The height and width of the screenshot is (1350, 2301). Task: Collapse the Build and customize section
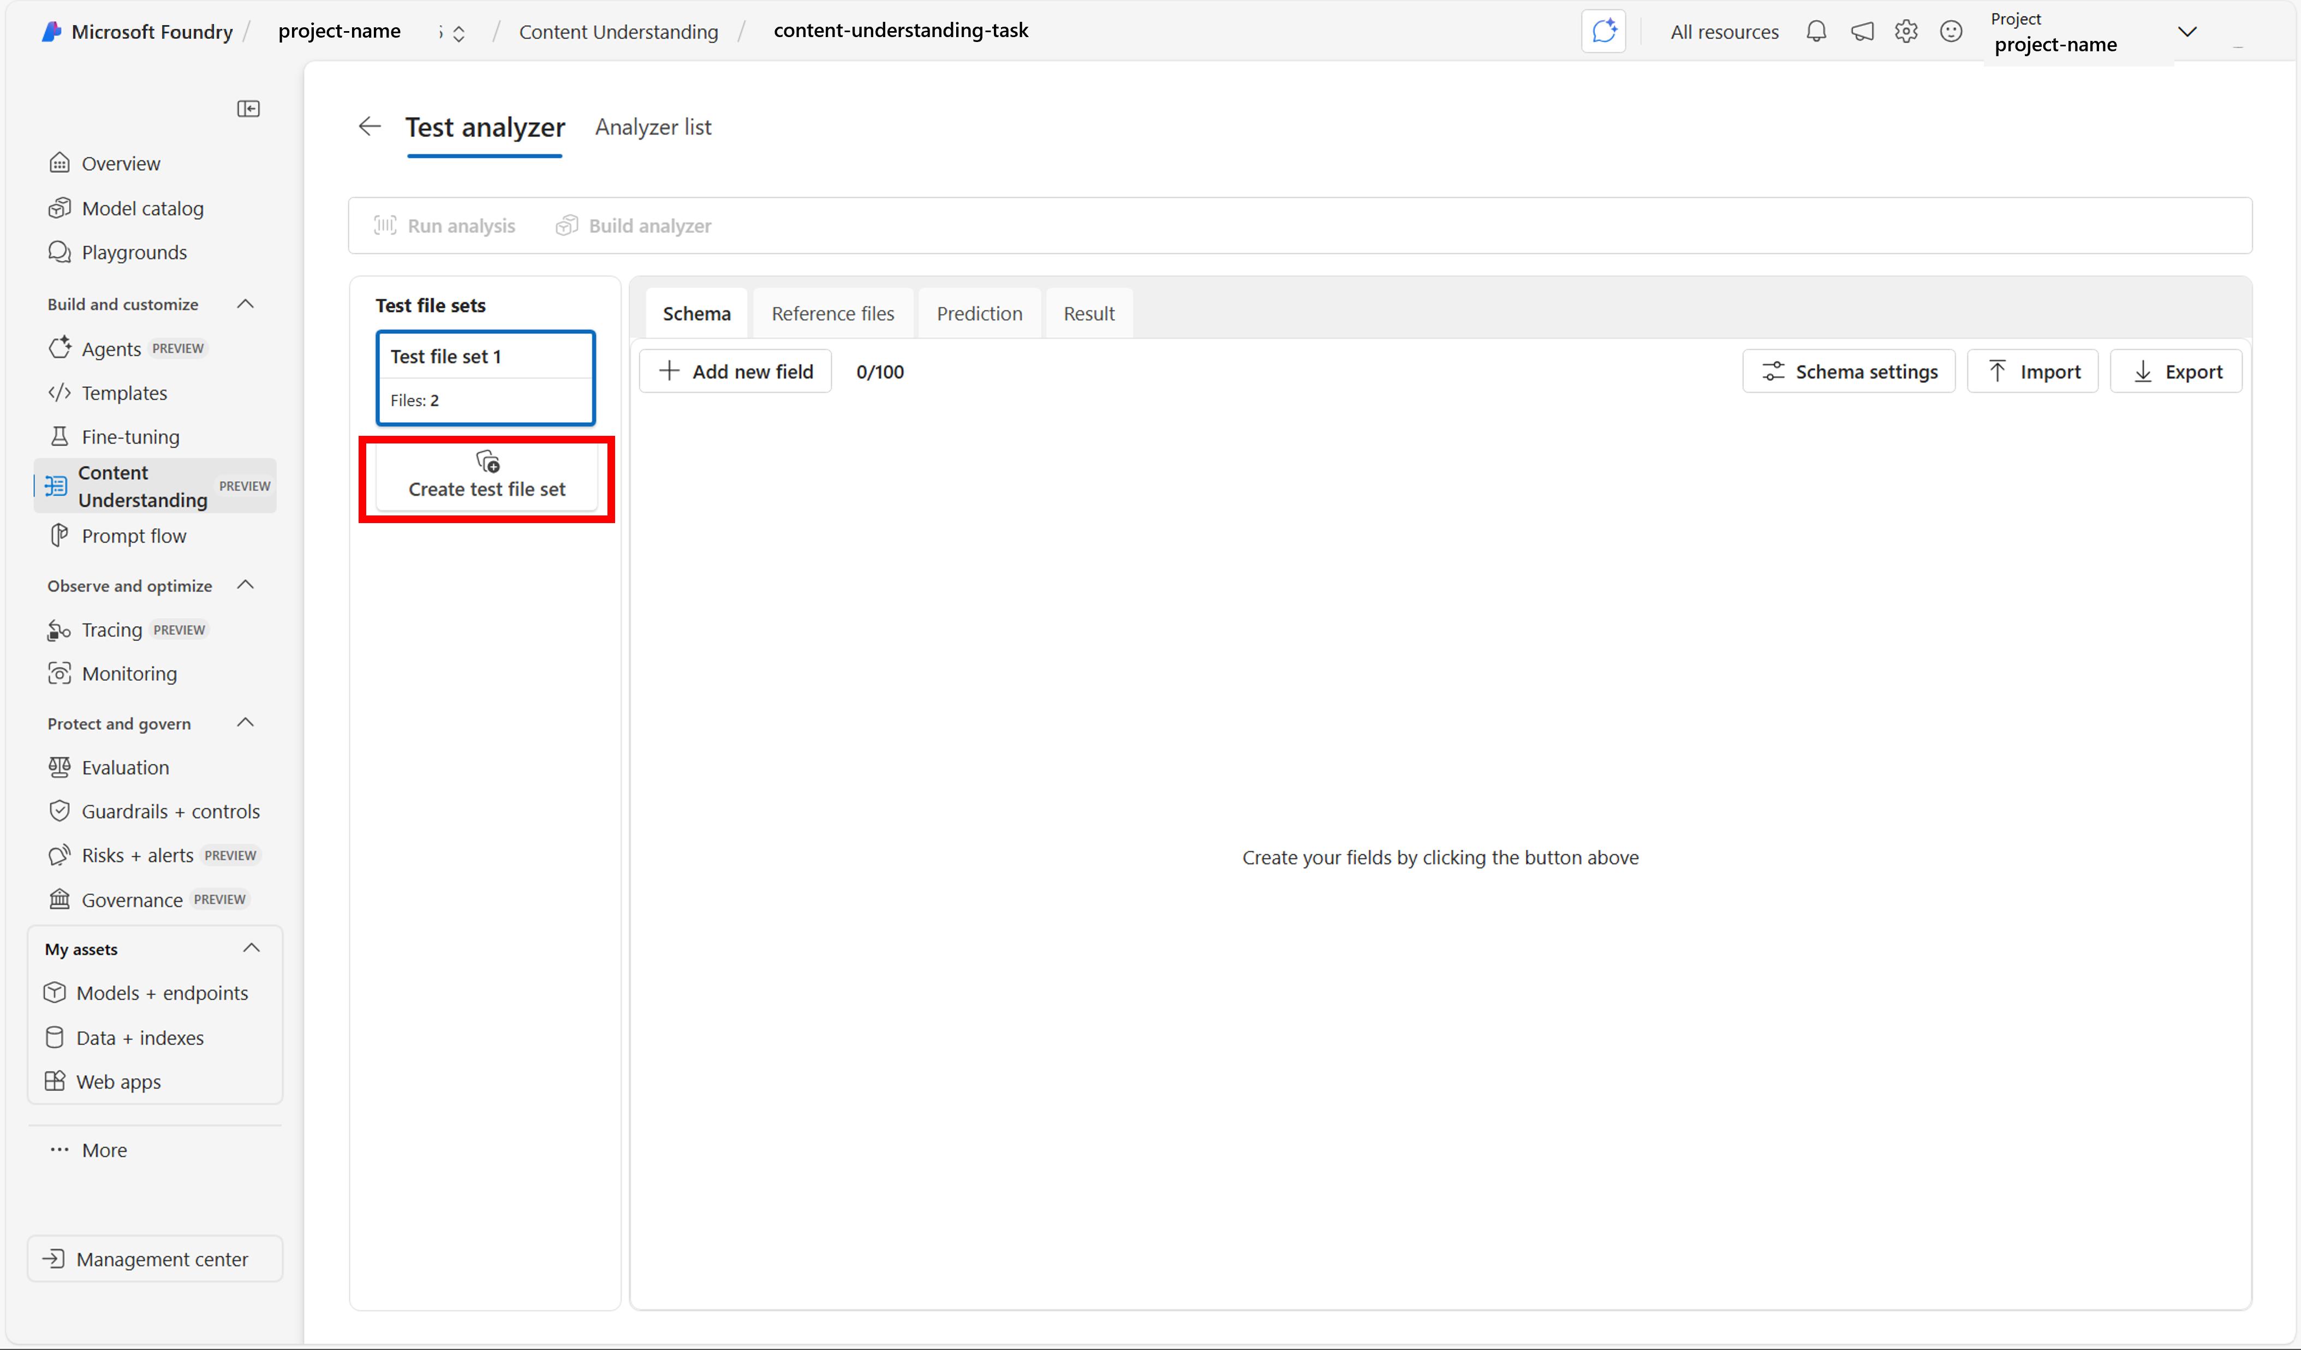tap(246, 304)
